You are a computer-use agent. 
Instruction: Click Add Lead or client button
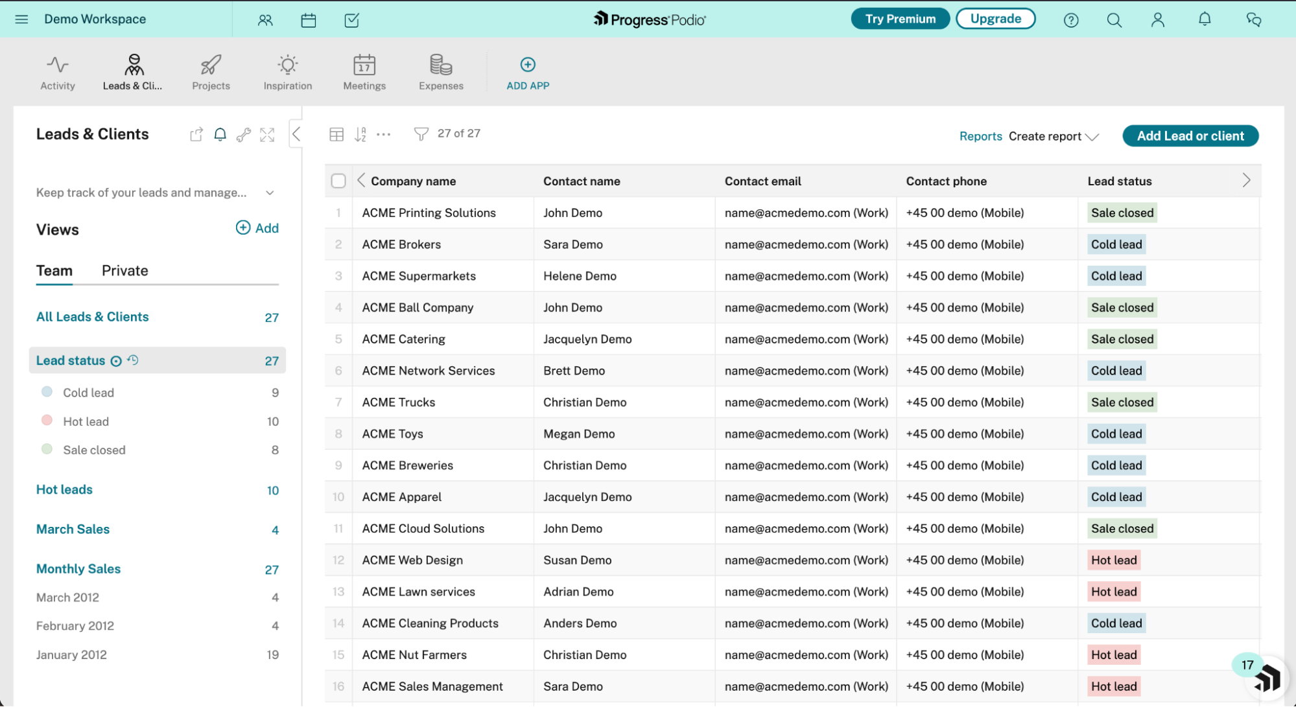tap(1190, 136)
